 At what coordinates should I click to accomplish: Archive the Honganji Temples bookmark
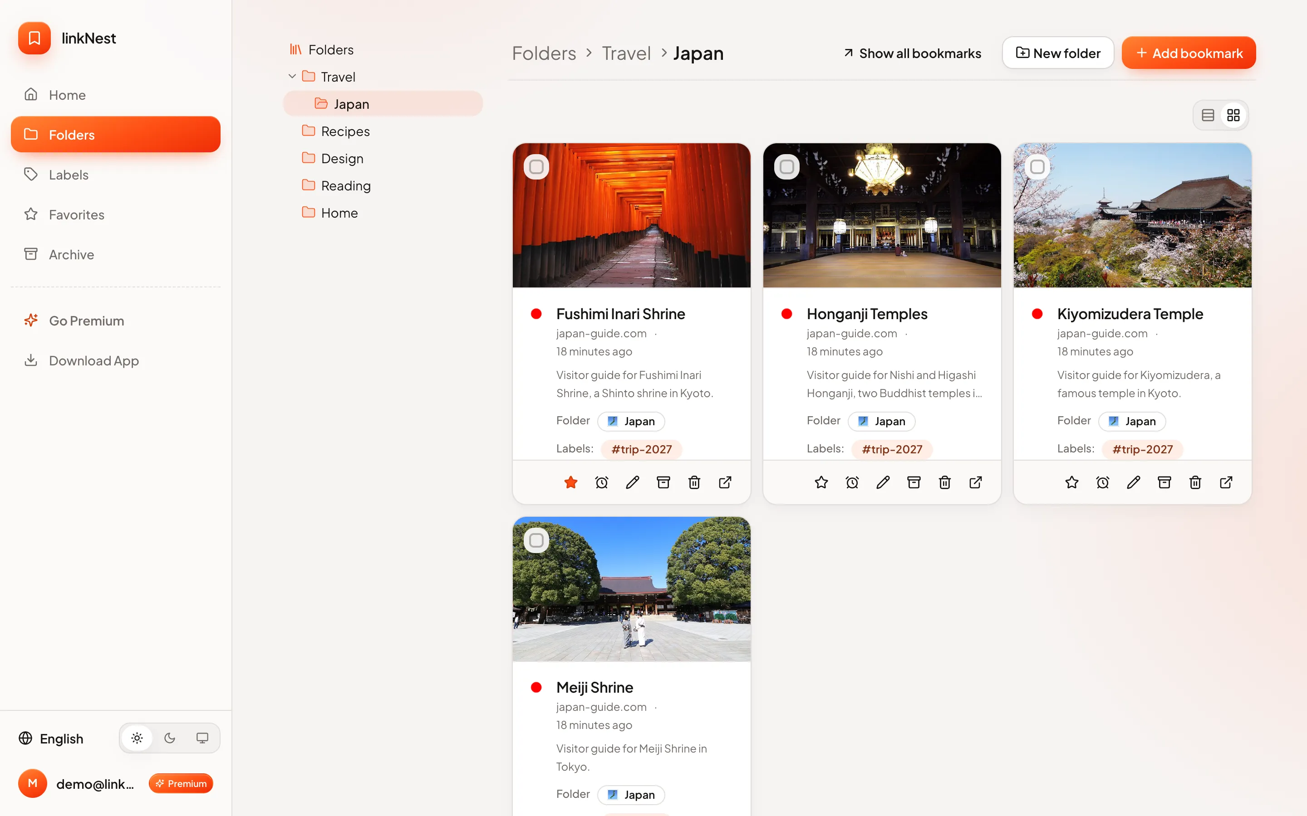(914, 482)
